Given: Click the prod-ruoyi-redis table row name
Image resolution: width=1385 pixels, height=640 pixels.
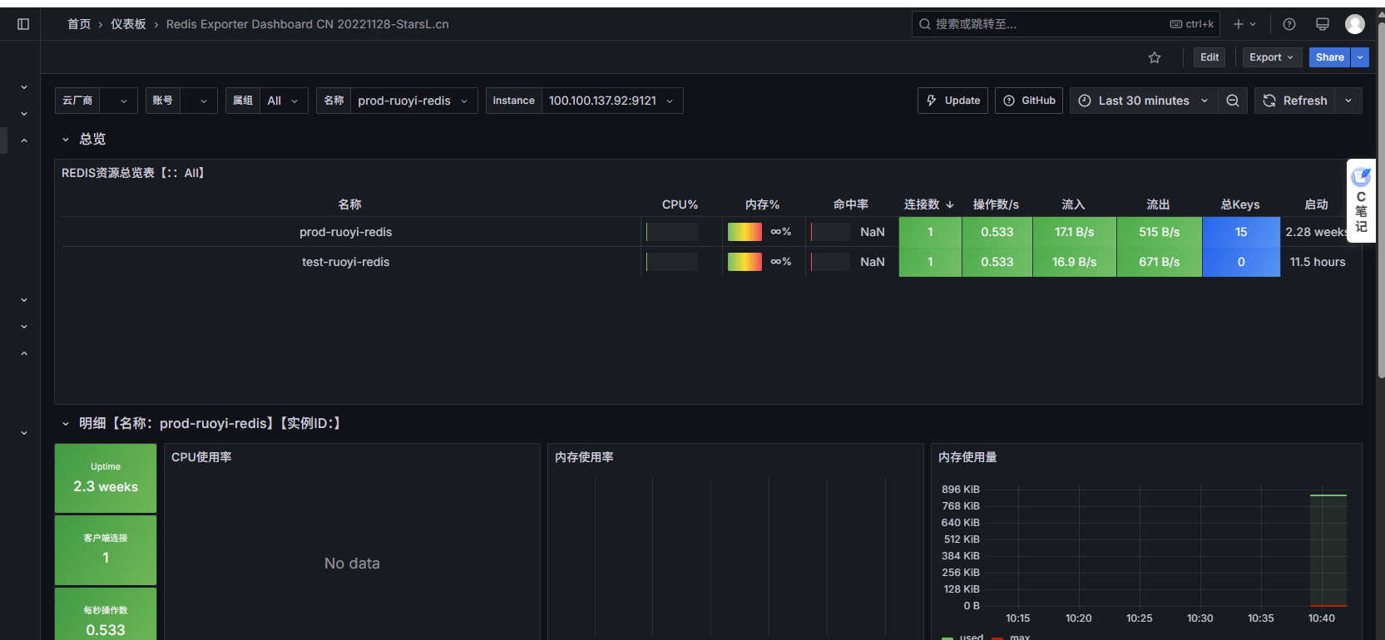Looking at the screenshot, I should pos(345,232).
